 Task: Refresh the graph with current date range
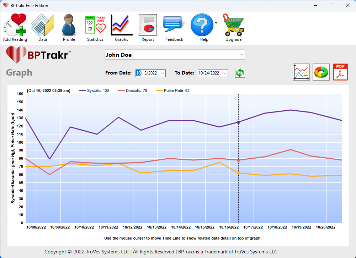239,72
